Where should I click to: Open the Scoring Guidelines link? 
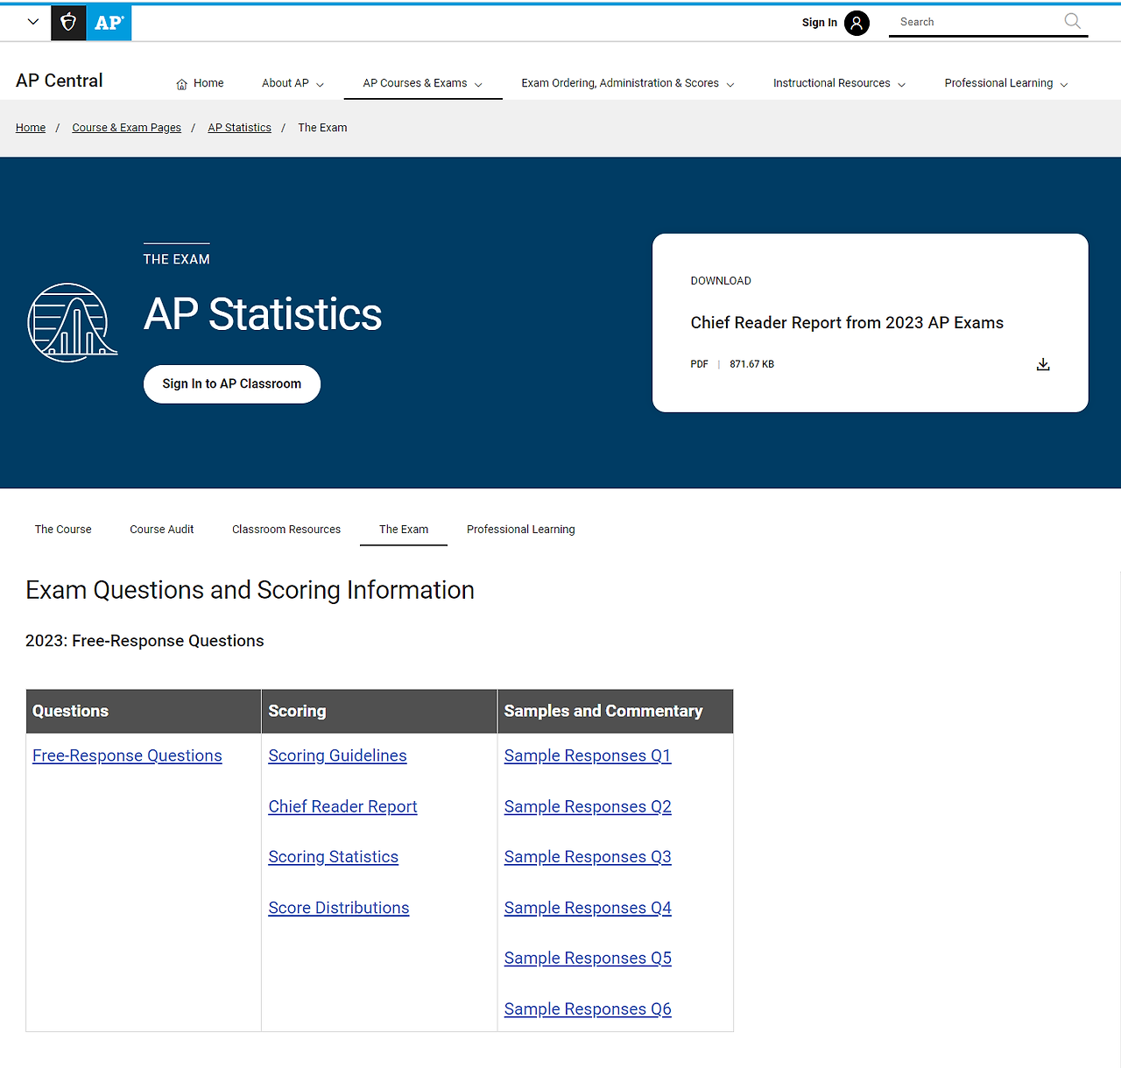point(337,755)
